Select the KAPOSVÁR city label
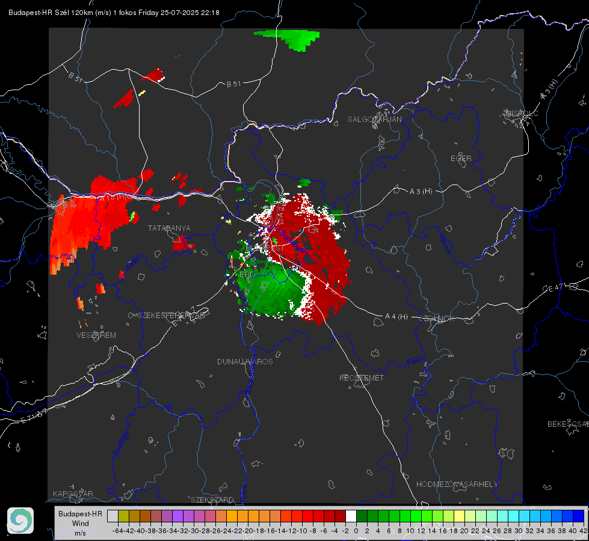 [x=73, y=494]
